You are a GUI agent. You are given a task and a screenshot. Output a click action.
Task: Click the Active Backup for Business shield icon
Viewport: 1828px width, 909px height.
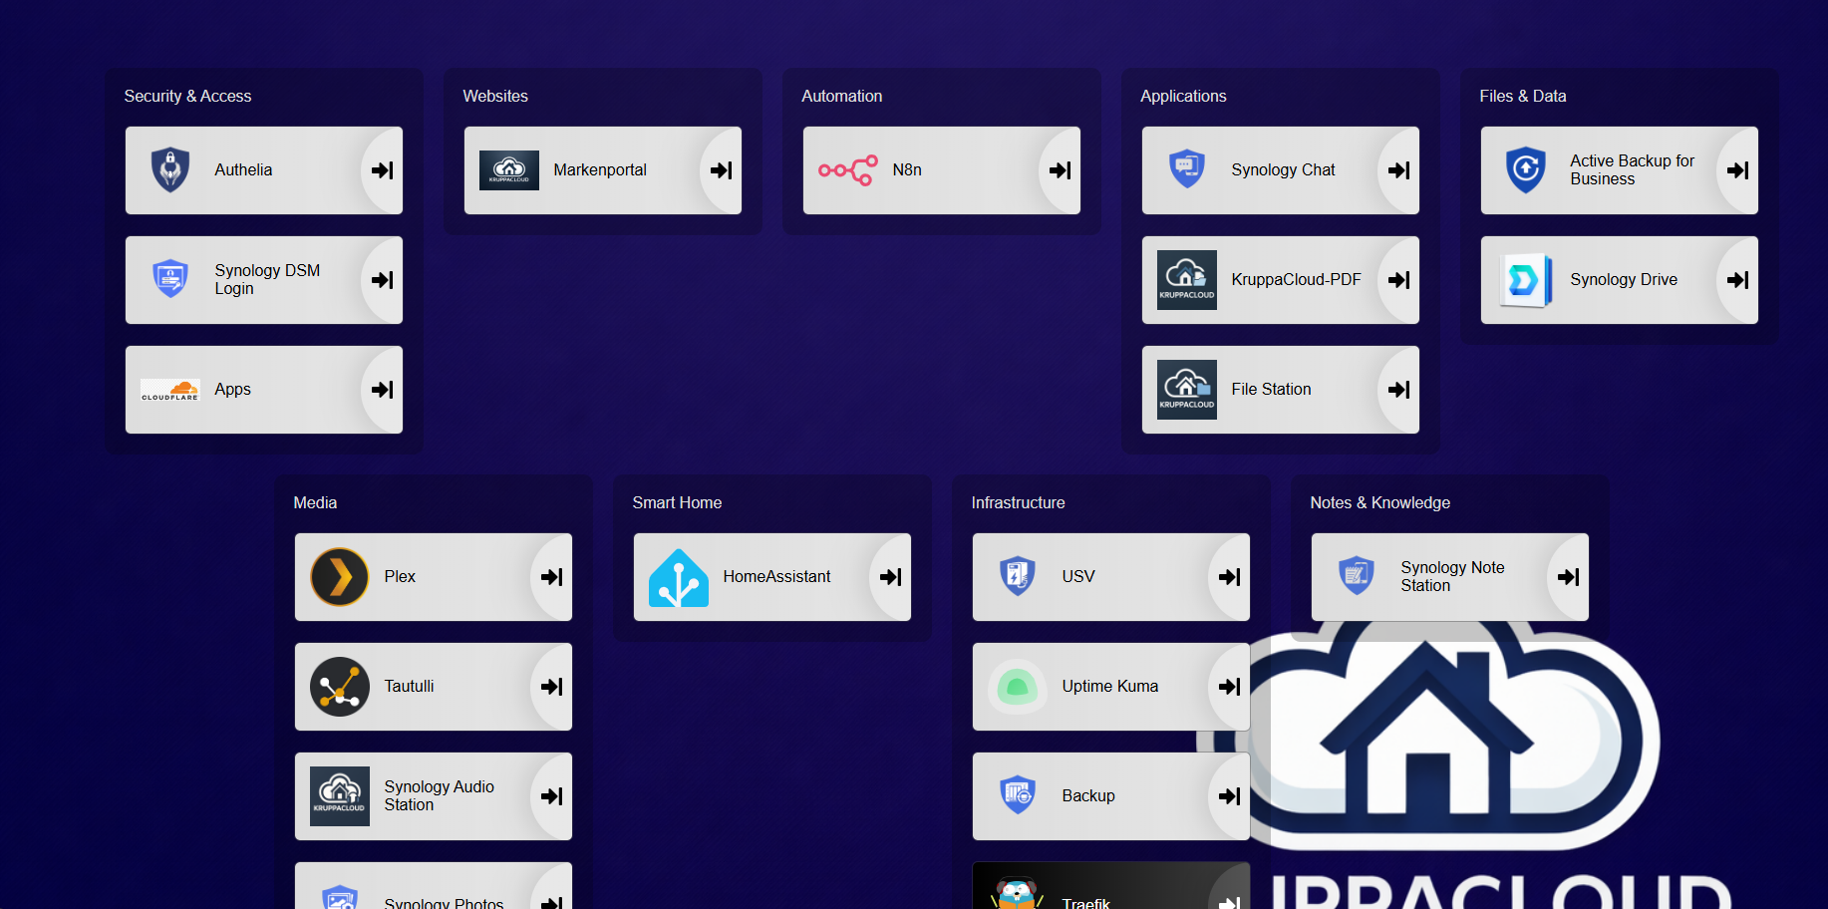point(1524,169)
